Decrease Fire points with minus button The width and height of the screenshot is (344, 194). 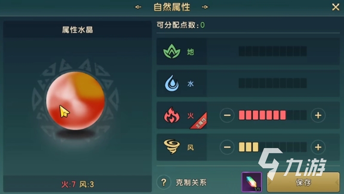point(227,115)
